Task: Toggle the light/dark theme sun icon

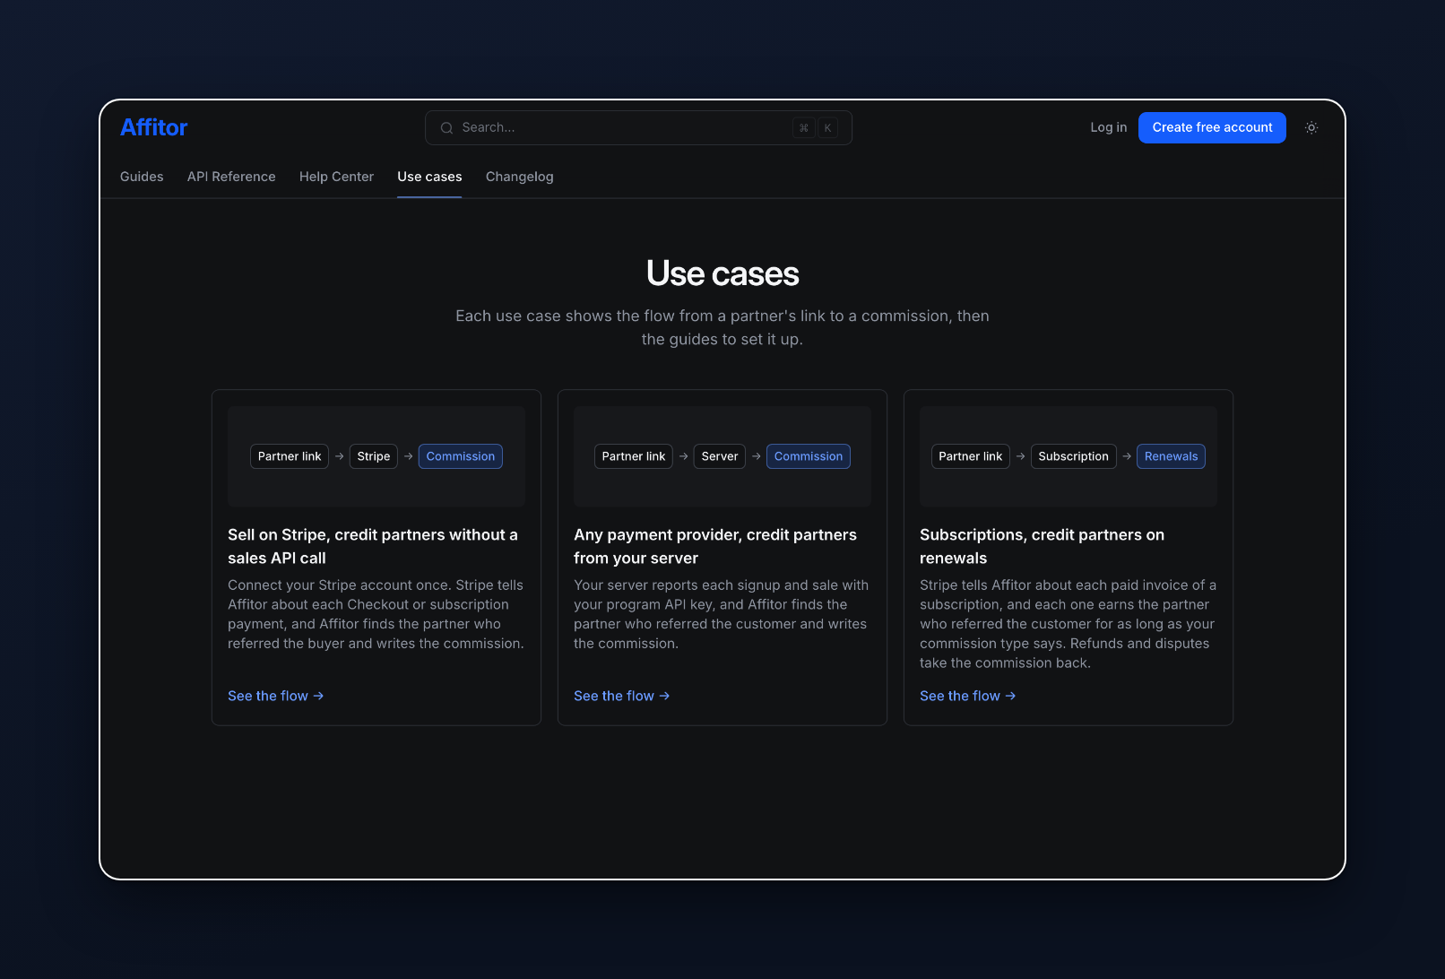Action: 1311,127
